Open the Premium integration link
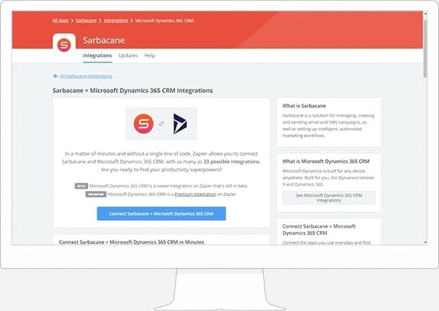Screen dimensions: 439x311 (x=195, y=194)
